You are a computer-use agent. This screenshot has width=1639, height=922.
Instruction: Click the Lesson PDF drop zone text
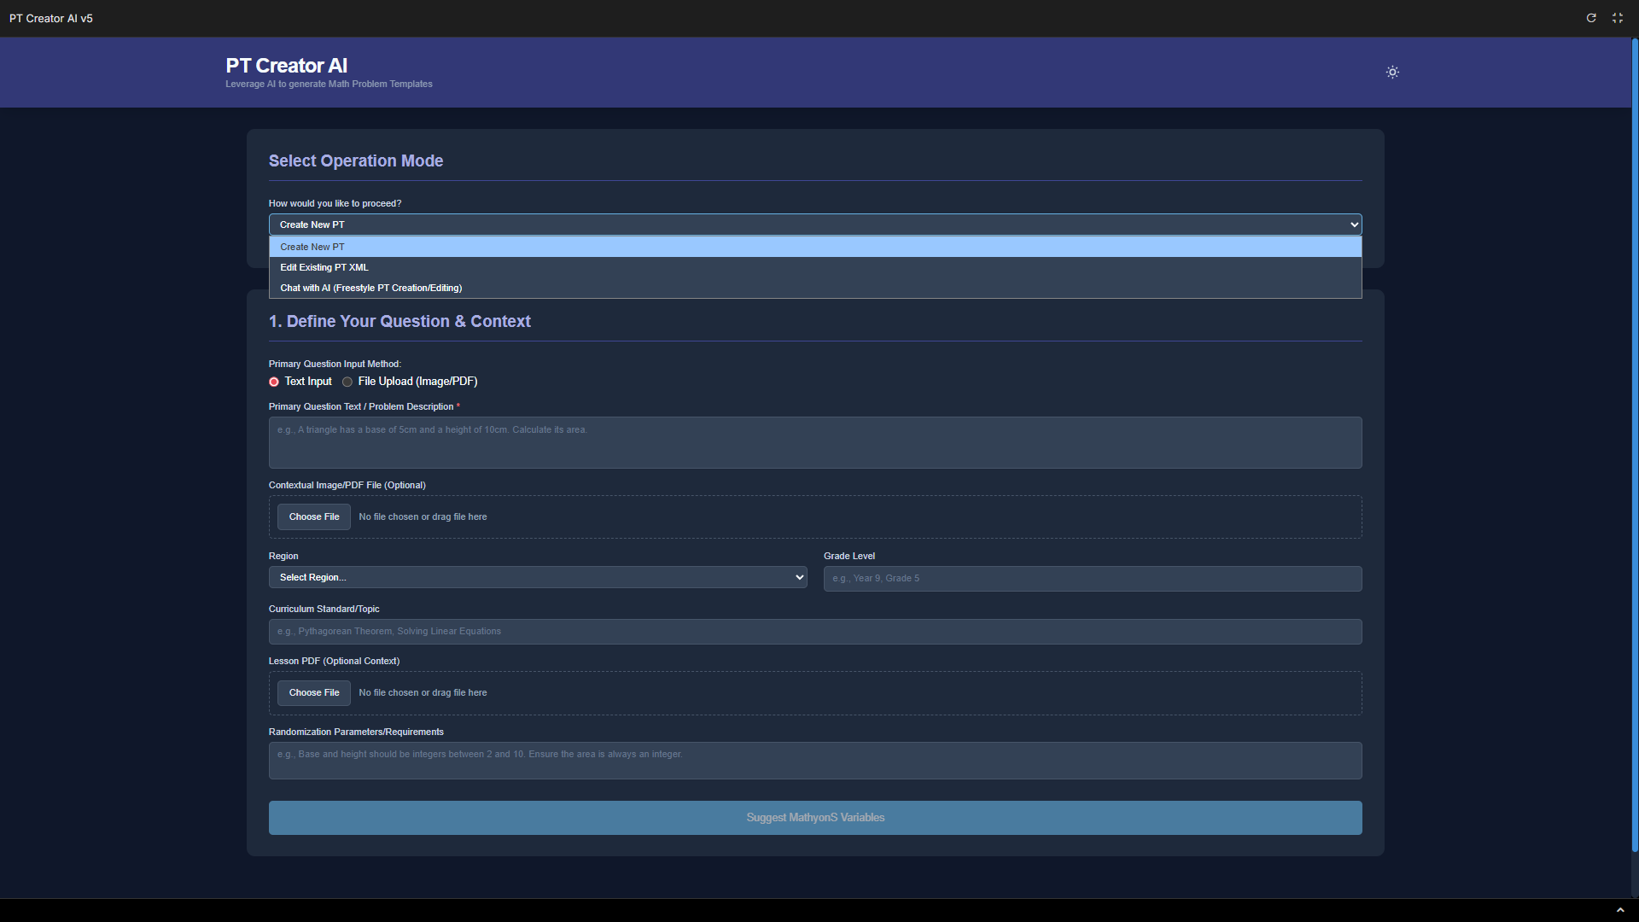pos(423,693)
